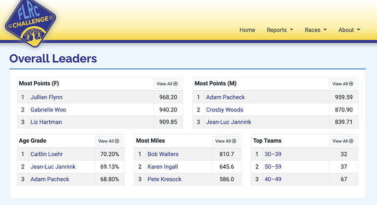The width and height of the screenshot is (377, 205).
Task: Click View All arrow icon for Most Miles
Action: tap(234, 141)
